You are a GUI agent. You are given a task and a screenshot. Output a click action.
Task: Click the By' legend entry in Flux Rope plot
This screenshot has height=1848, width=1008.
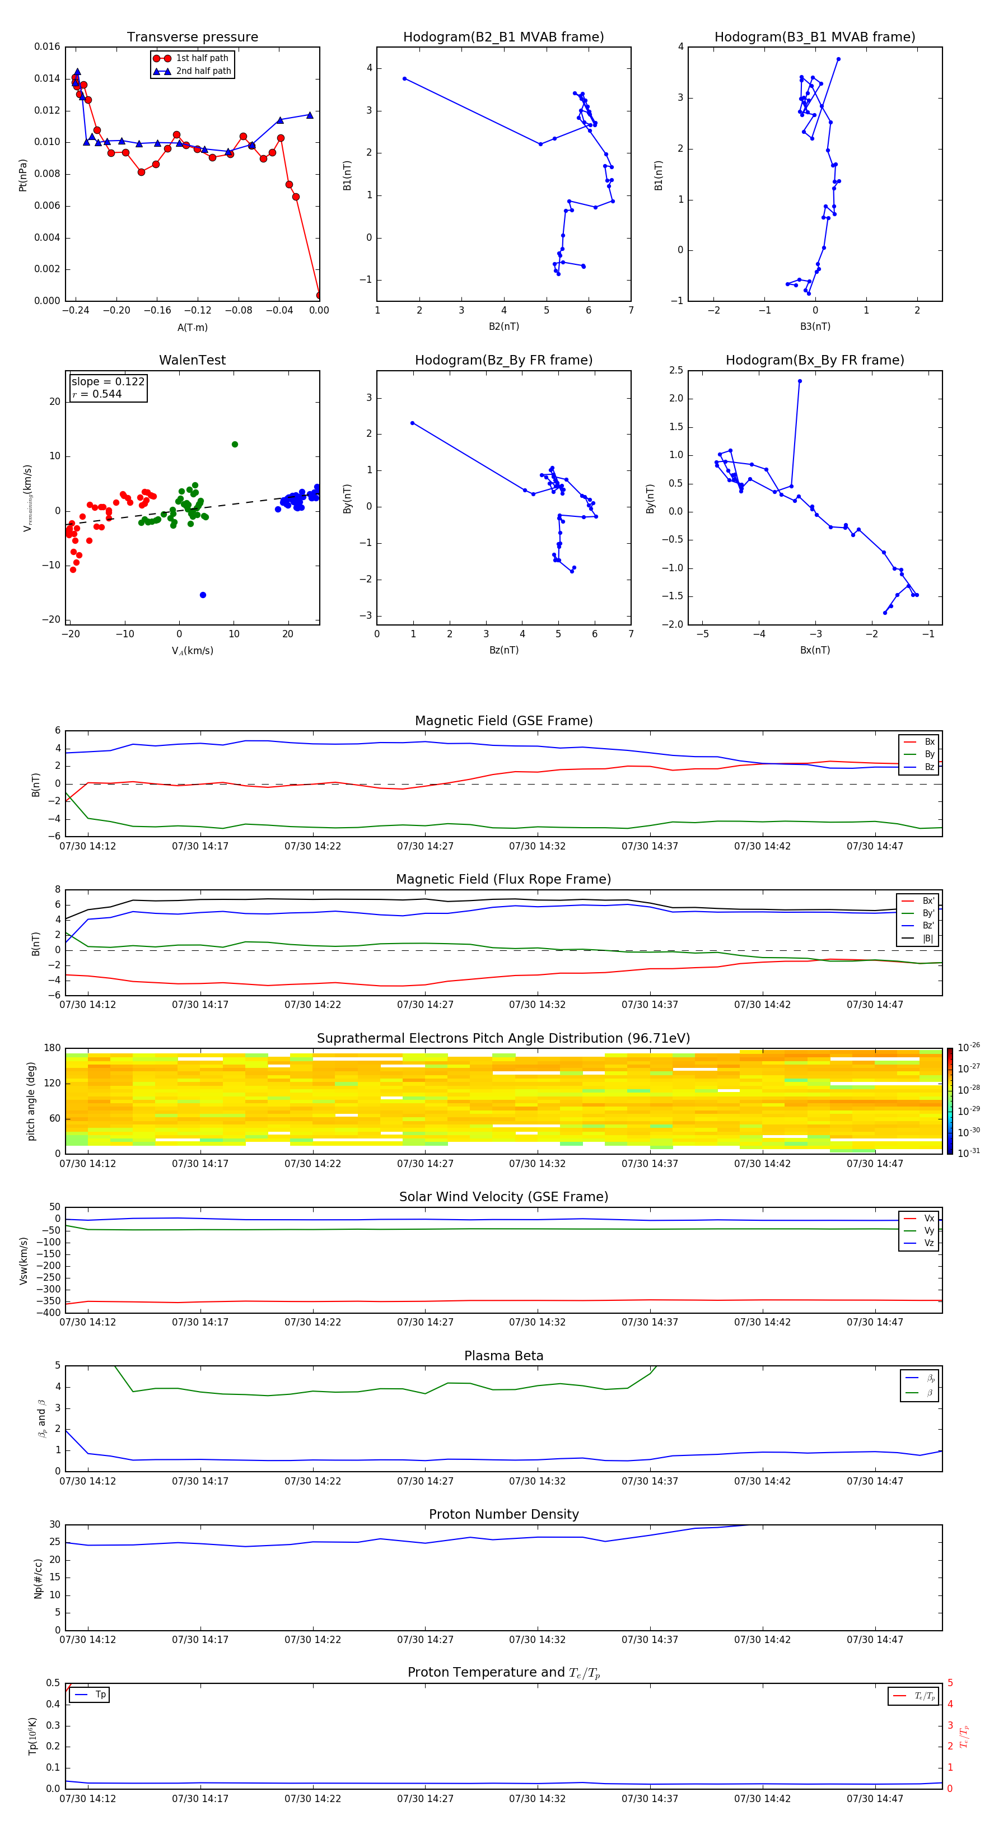[x=918, y=914]
